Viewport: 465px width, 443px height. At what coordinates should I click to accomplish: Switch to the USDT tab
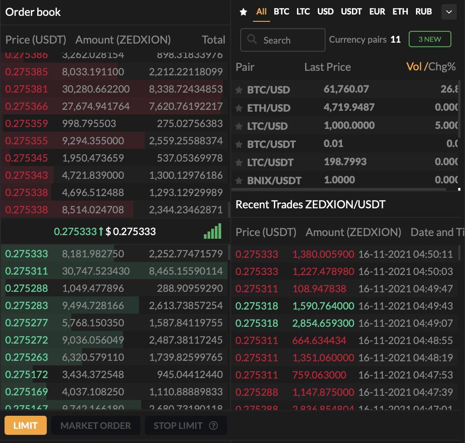point(351,11)
